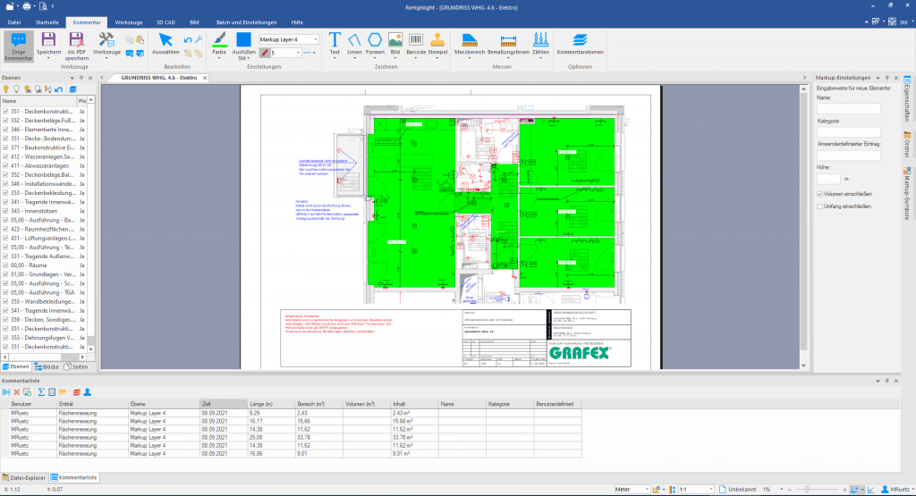Image resolution: width=916 pixels, height=496 pixels.
Task: Expand the Formen shapes dropdown arrow
Action: (374, 59)
